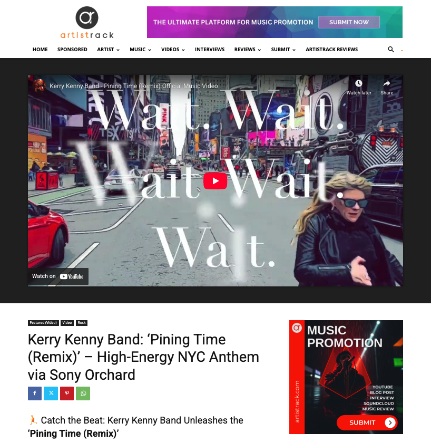Click the Featured (Video) category tag
The height and width of the screenshot is (442, 431).
pyautogui.click(x=43, y=323)
